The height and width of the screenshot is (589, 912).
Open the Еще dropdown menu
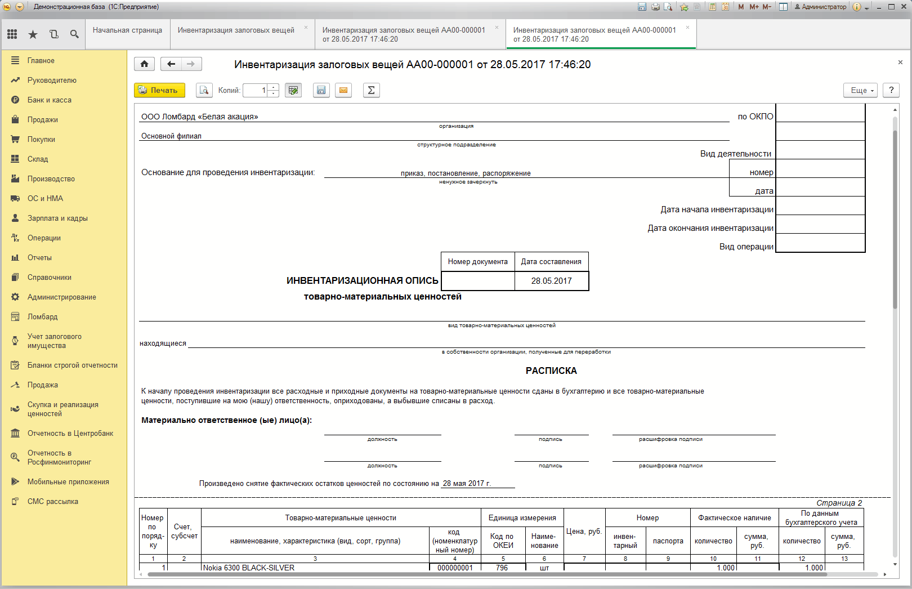click(x=860, y=90)
